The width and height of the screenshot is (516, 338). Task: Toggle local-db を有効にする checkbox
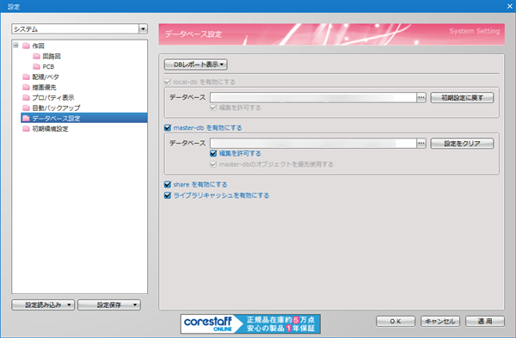(x=168, y=82)
